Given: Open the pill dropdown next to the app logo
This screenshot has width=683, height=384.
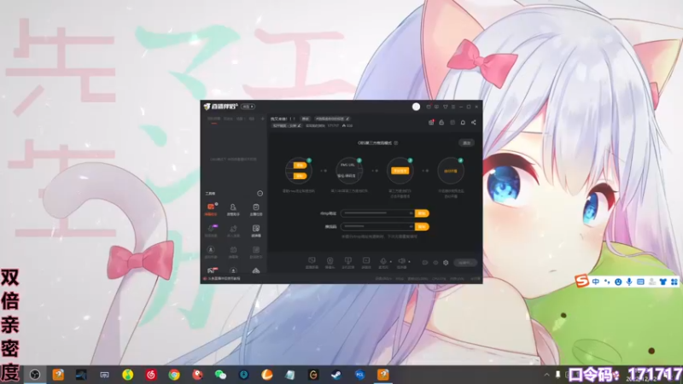Looking at the screenshot, I should [248, 107].
